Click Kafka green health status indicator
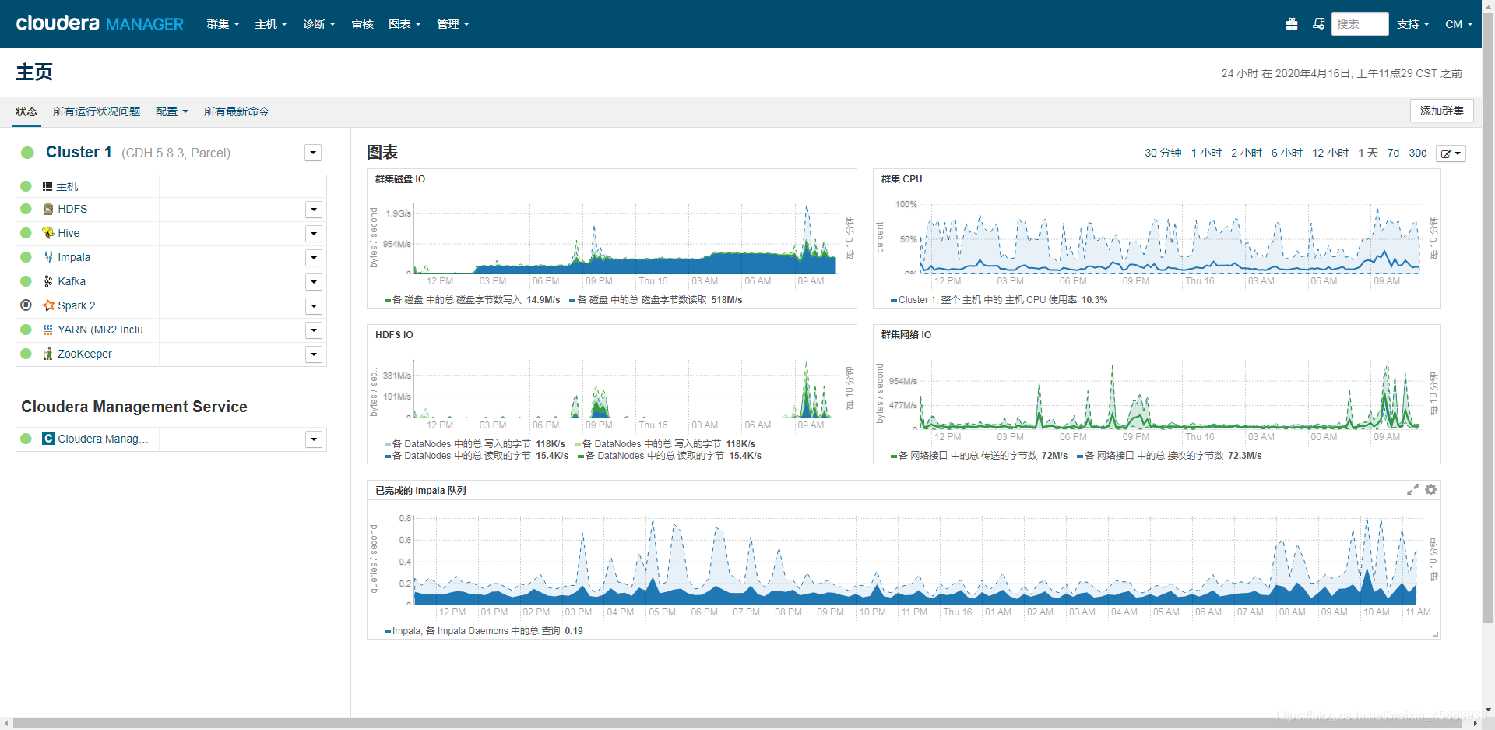Image resolution: width=1495 pixels, height=730 pixels. (26, 281)
